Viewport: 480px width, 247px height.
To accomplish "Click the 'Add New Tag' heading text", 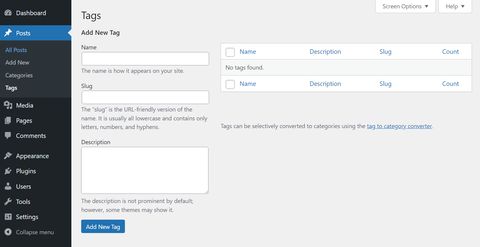I will tap(101, 33).
